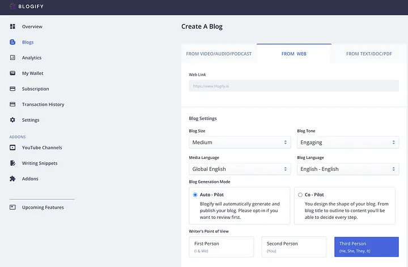This screenshot has width=408, height=267.
Task: Click the Co - Pilot description text
Action: click(347, 210)
